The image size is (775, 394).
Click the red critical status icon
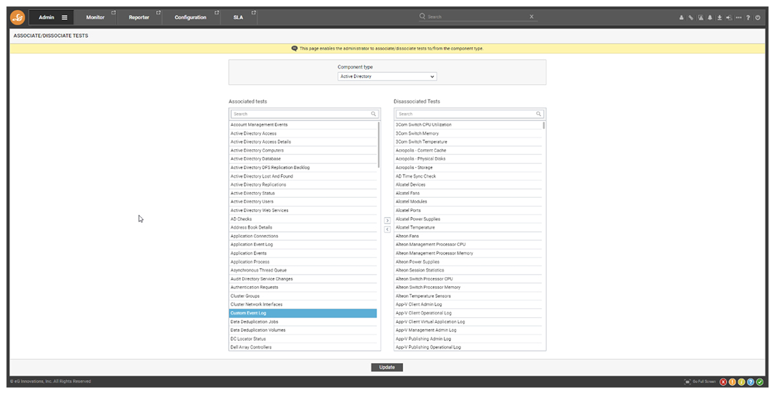click(723, 382)
